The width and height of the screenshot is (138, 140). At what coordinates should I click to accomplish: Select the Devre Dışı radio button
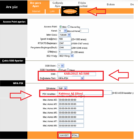pos(69,27)
